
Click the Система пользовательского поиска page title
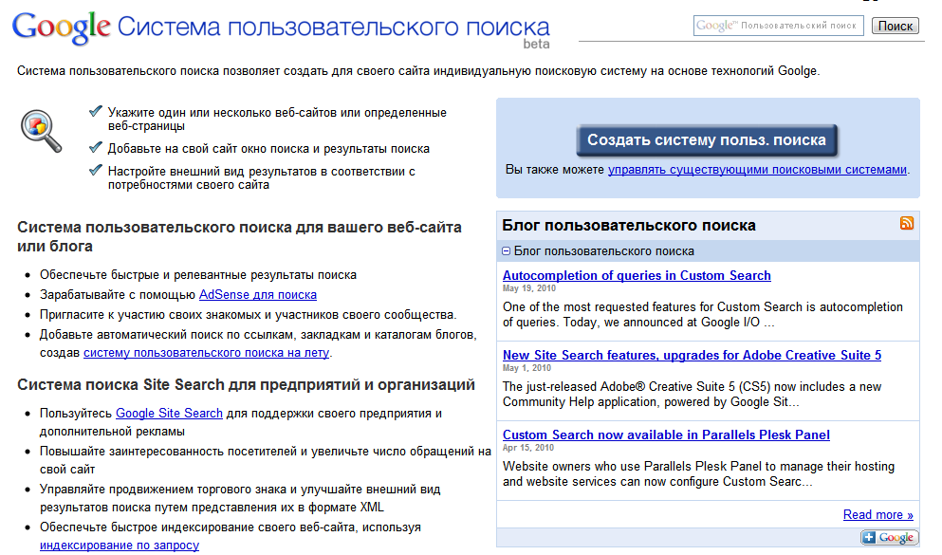333,27
